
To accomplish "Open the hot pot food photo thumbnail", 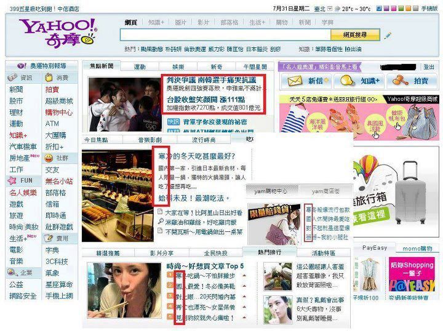I will click(118, 196).
